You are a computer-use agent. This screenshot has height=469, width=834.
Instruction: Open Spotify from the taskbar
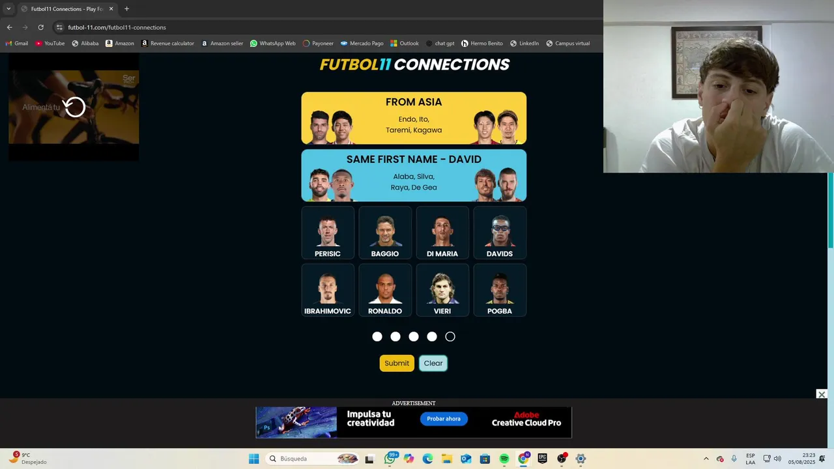[x=504, y=459]
